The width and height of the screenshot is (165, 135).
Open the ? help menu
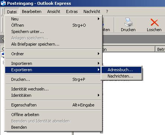click(107, 11)
